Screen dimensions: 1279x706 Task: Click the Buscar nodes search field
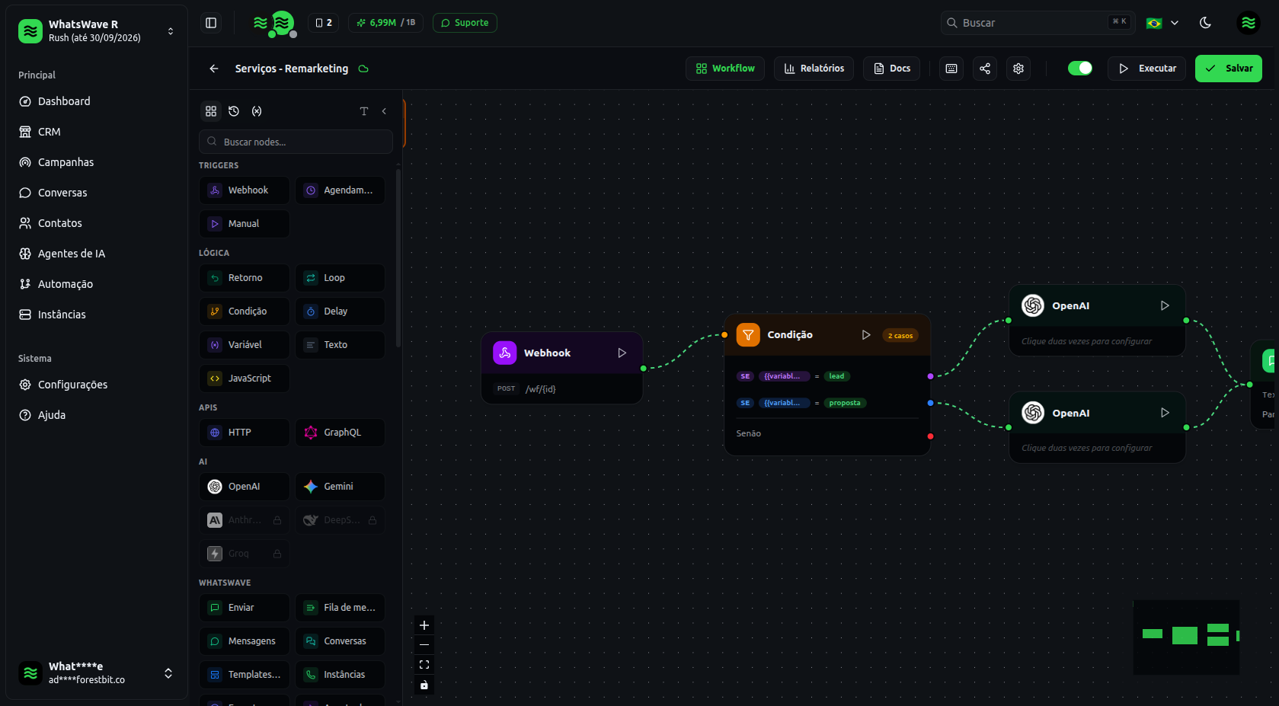point(296,142)
